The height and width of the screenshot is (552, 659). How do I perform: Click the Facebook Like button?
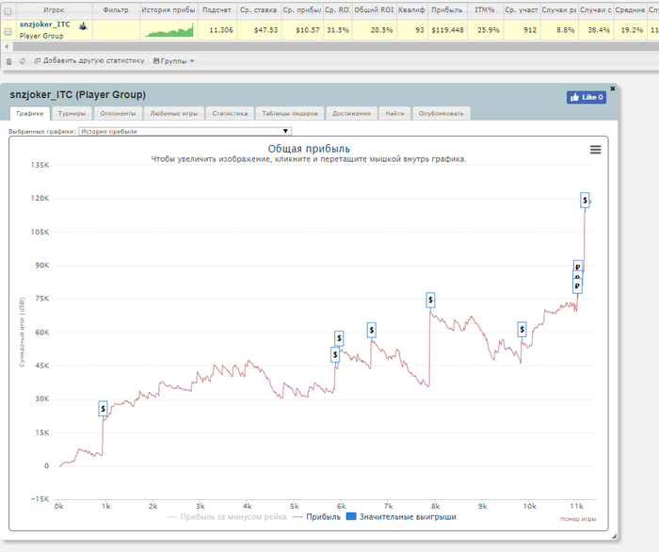587,97
